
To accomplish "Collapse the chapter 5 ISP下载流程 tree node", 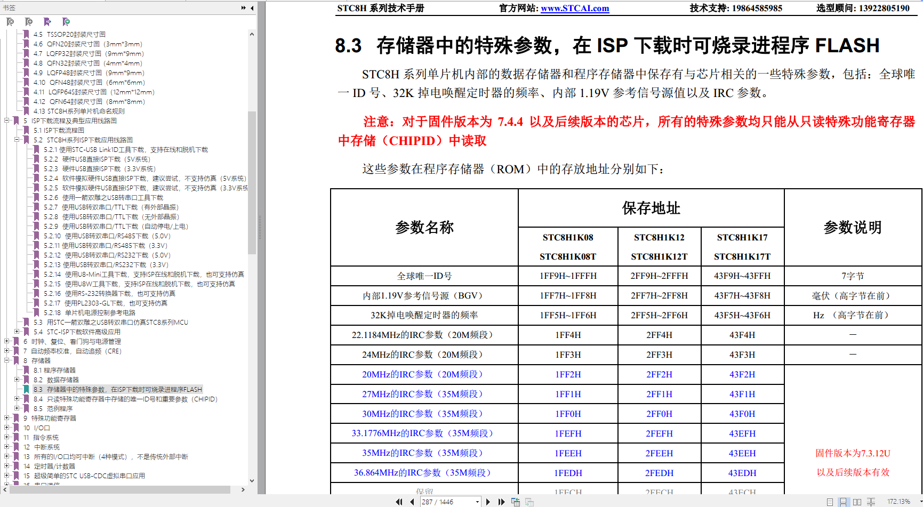I will click(x=7, y=120).
